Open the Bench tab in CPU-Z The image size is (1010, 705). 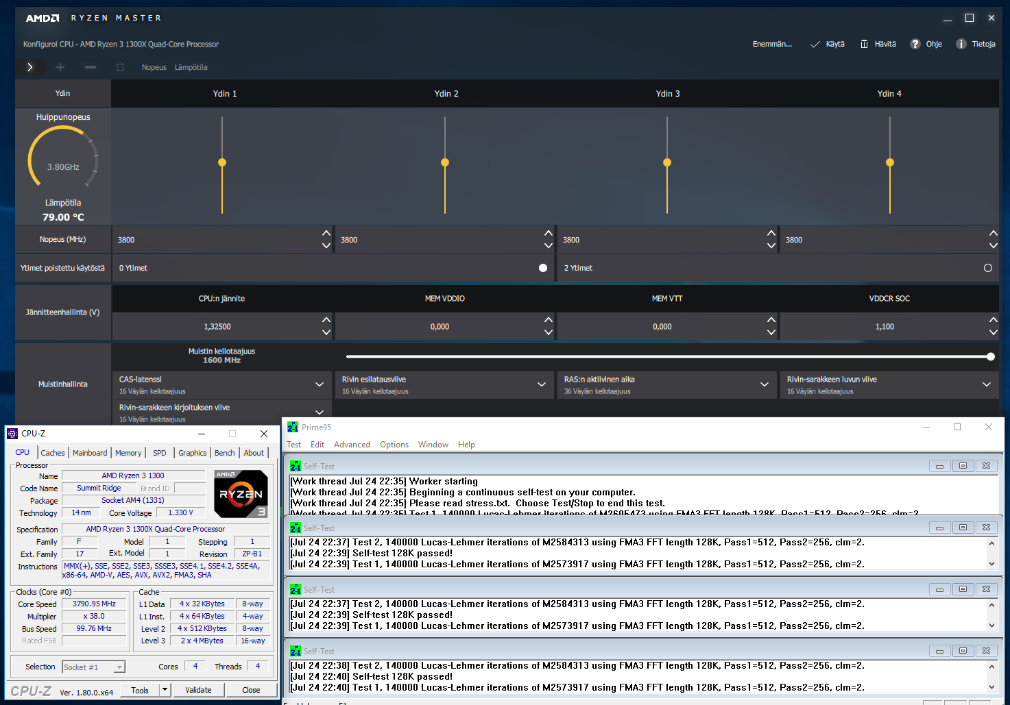click(x=225, y=453)
